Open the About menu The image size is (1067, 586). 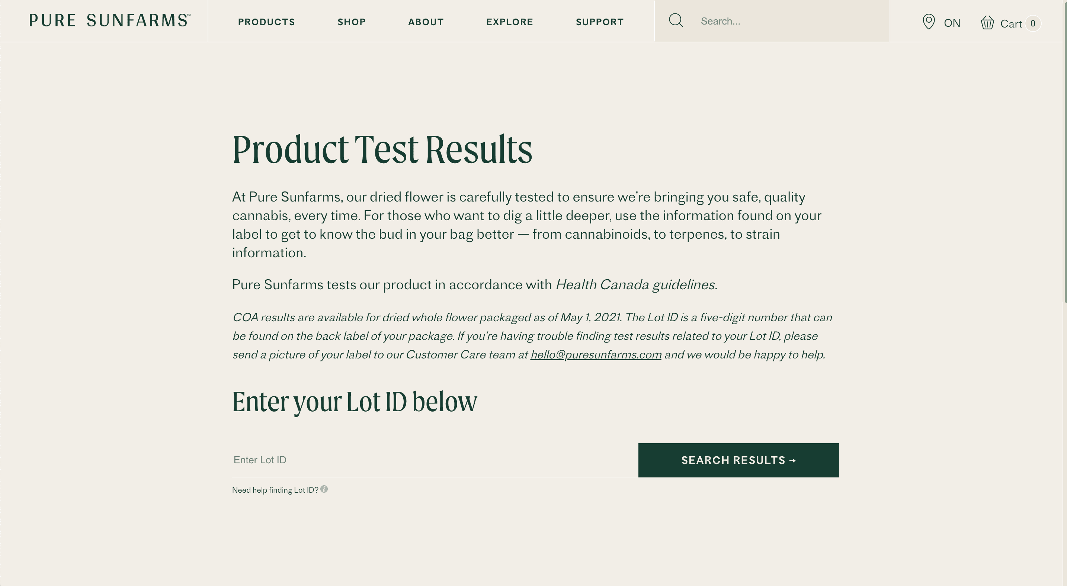[x=426, y=22]
